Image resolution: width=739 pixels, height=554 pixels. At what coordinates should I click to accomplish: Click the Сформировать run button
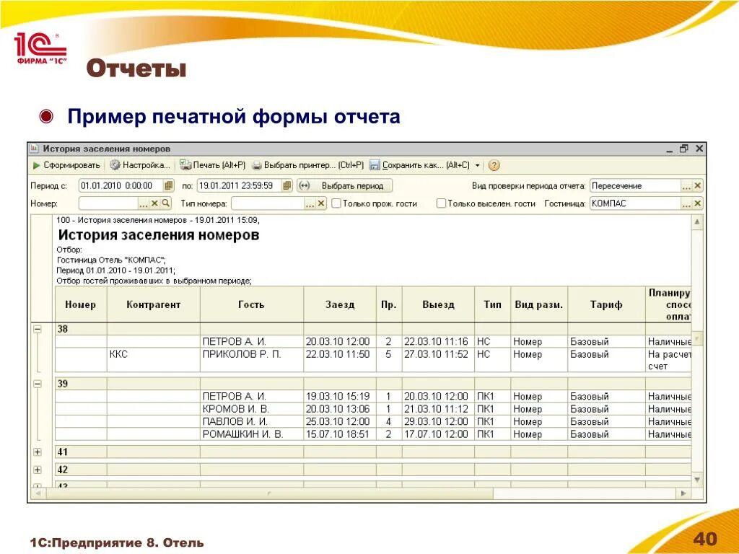click(66, 165)
